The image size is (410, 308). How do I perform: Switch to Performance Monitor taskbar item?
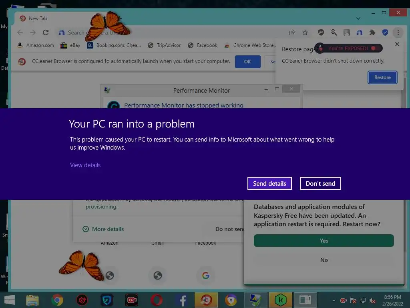[255, 300]
